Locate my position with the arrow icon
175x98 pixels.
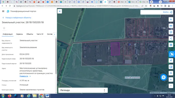click(171, 60)
